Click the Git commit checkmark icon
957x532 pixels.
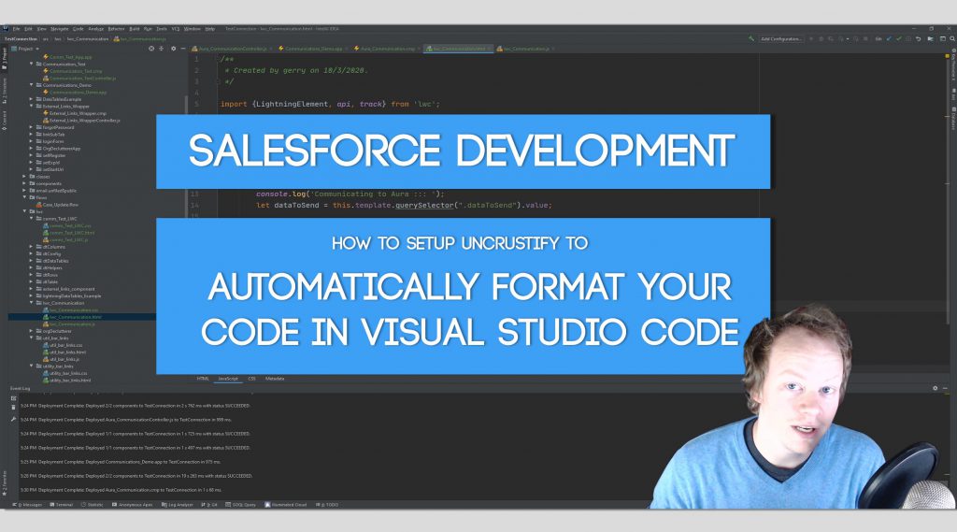[898, 39]
